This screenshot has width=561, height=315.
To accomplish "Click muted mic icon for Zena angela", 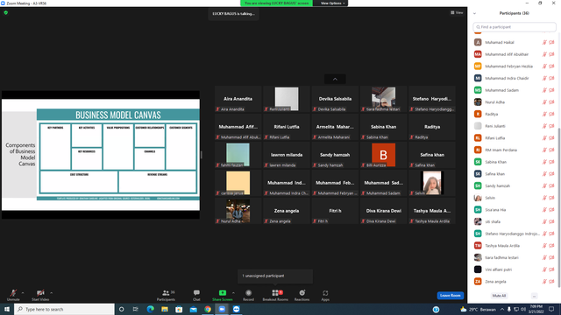I will (x=544, y=282).
